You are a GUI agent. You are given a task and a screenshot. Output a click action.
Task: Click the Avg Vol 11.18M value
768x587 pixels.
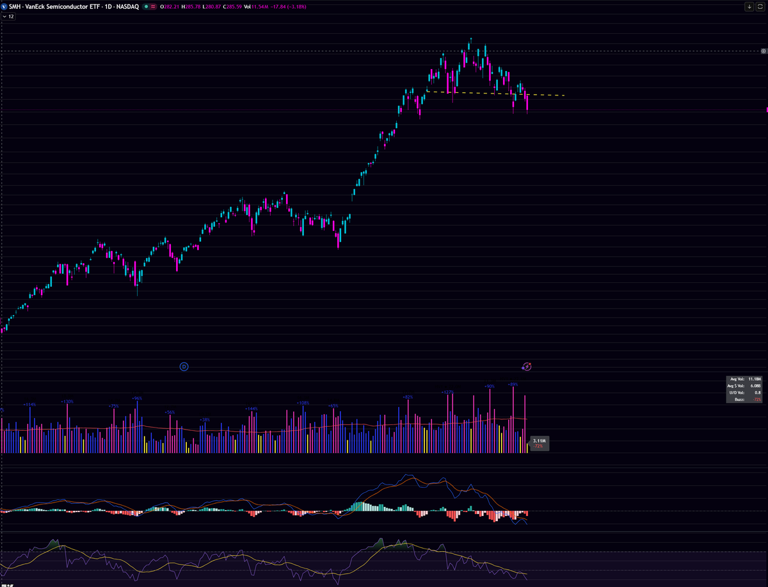pyautogui.click(x=755, y=379)
